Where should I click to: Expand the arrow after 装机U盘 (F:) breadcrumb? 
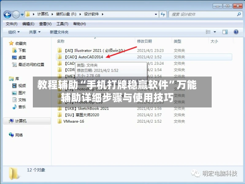(x=80, y=14)
